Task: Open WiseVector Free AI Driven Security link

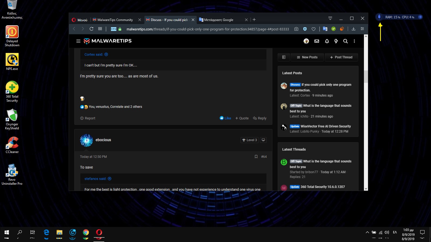Action: click(326, 126)
